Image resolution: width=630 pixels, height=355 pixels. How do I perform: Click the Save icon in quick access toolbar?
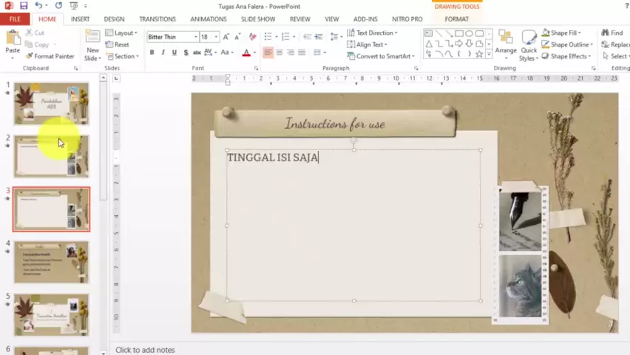(x=24, y=6)
